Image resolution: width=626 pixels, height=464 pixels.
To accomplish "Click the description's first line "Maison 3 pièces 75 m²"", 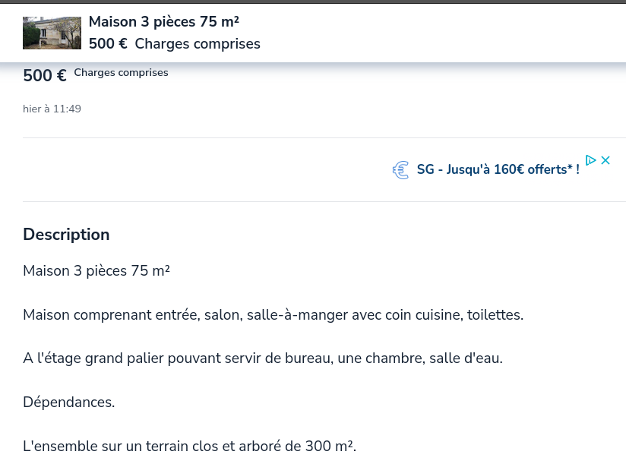I will (x=96, y=271).
